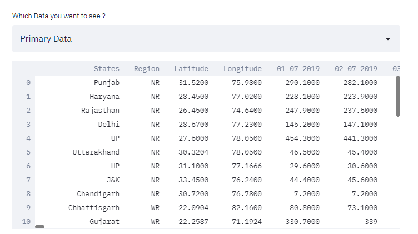Click the horizontal scrollbar thumb of the table
This screenshot has width=418, height=234.
(39, 227)
